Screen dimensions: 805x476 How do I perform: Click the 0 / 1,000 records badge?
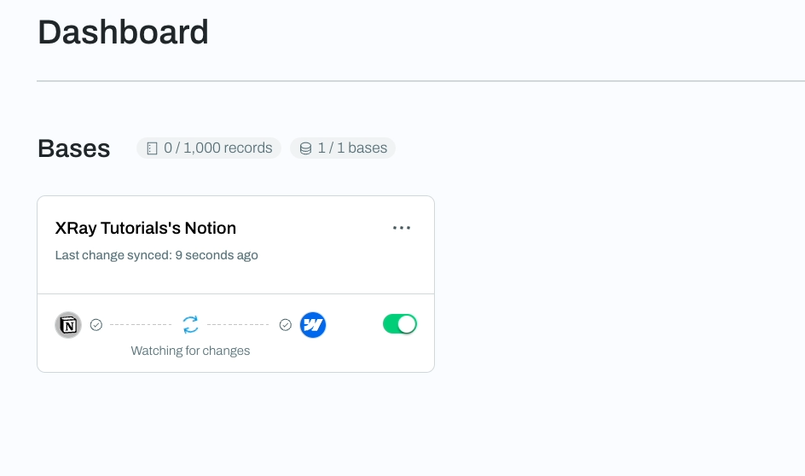pyautogui.click(x=209, y=148)
